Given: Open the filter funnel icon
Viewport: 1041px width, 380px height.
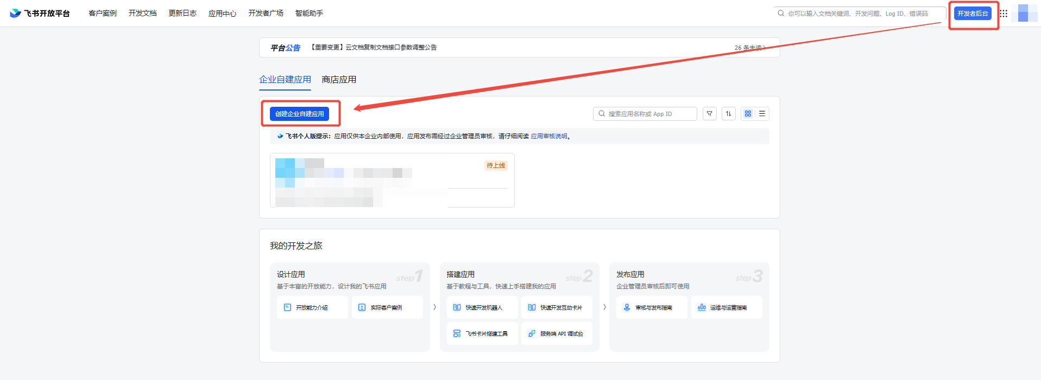Looking at the screenshot, I should [x=710, y=114].
